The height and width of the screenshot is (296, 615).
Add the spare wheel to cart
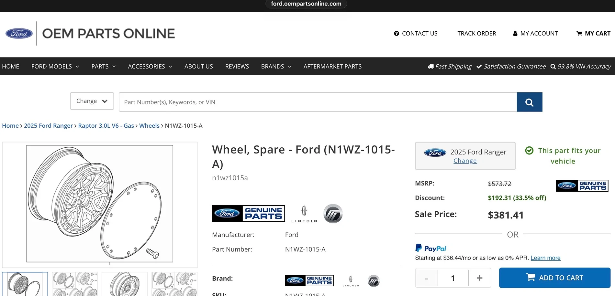pos(555,278)
